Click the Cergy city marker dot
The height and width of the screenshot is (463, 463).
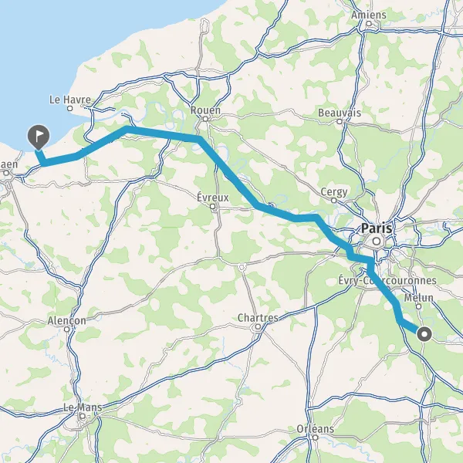pyautogui.click(x=333, y=201)
